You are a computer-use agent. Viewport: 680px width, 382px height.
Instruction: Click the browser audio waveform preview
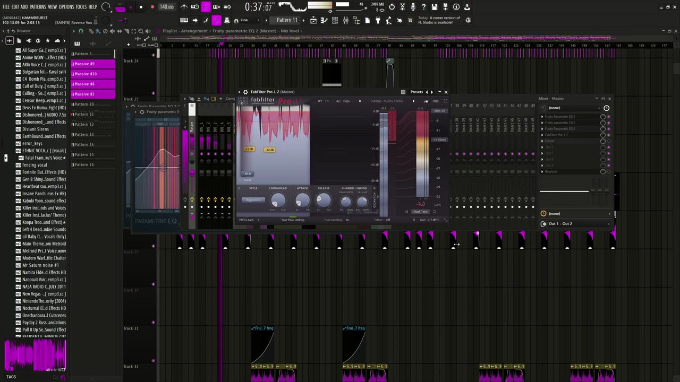pyautogui.click(x=35, y=354)
